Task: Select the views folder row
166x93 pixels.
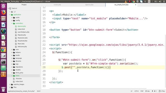Action: [24, 76]
